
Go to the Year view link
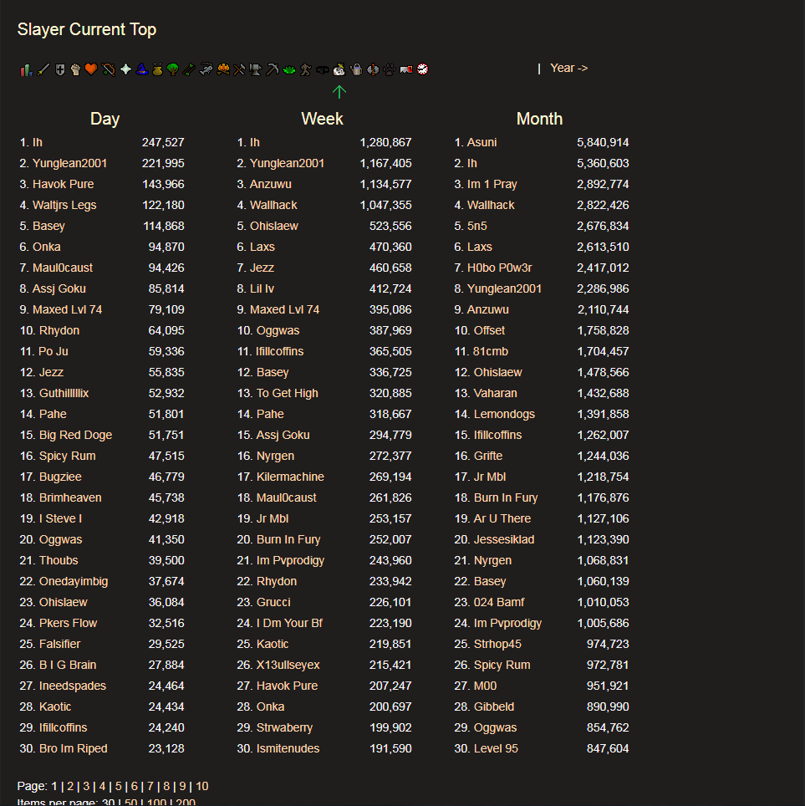[568, 68]
